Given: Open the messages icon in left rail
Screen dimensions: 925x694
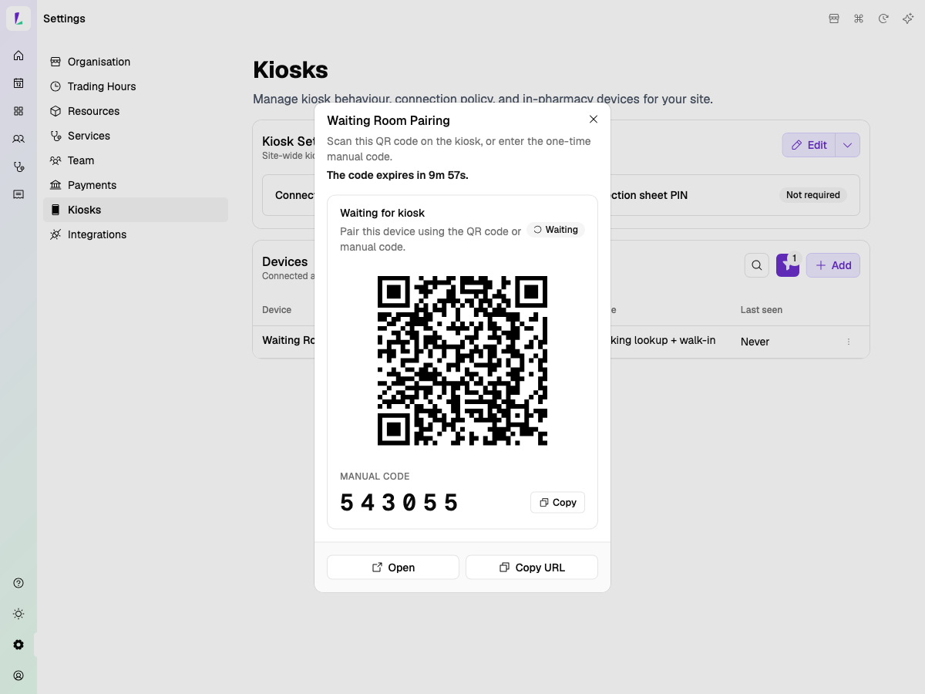Looking at the screenshot, I should 18,194.
